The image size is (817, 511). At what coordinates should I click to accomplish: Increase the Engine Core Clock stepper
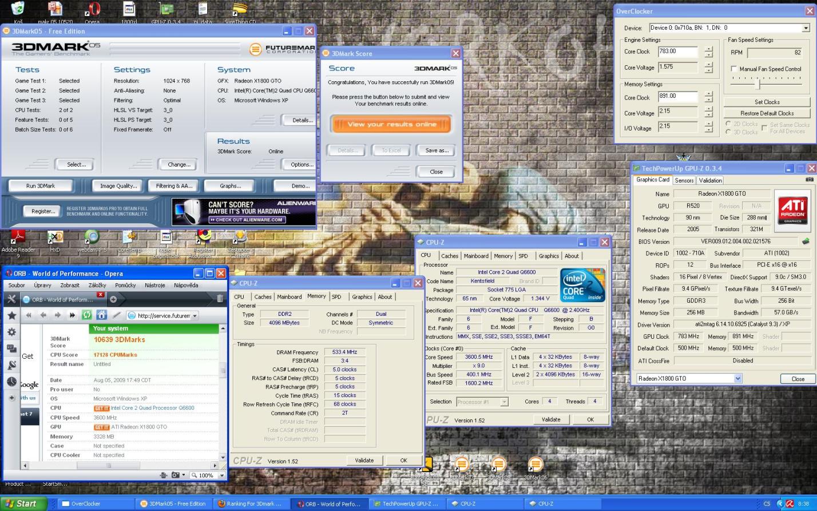pyautogui.click(x=709, y=49)
